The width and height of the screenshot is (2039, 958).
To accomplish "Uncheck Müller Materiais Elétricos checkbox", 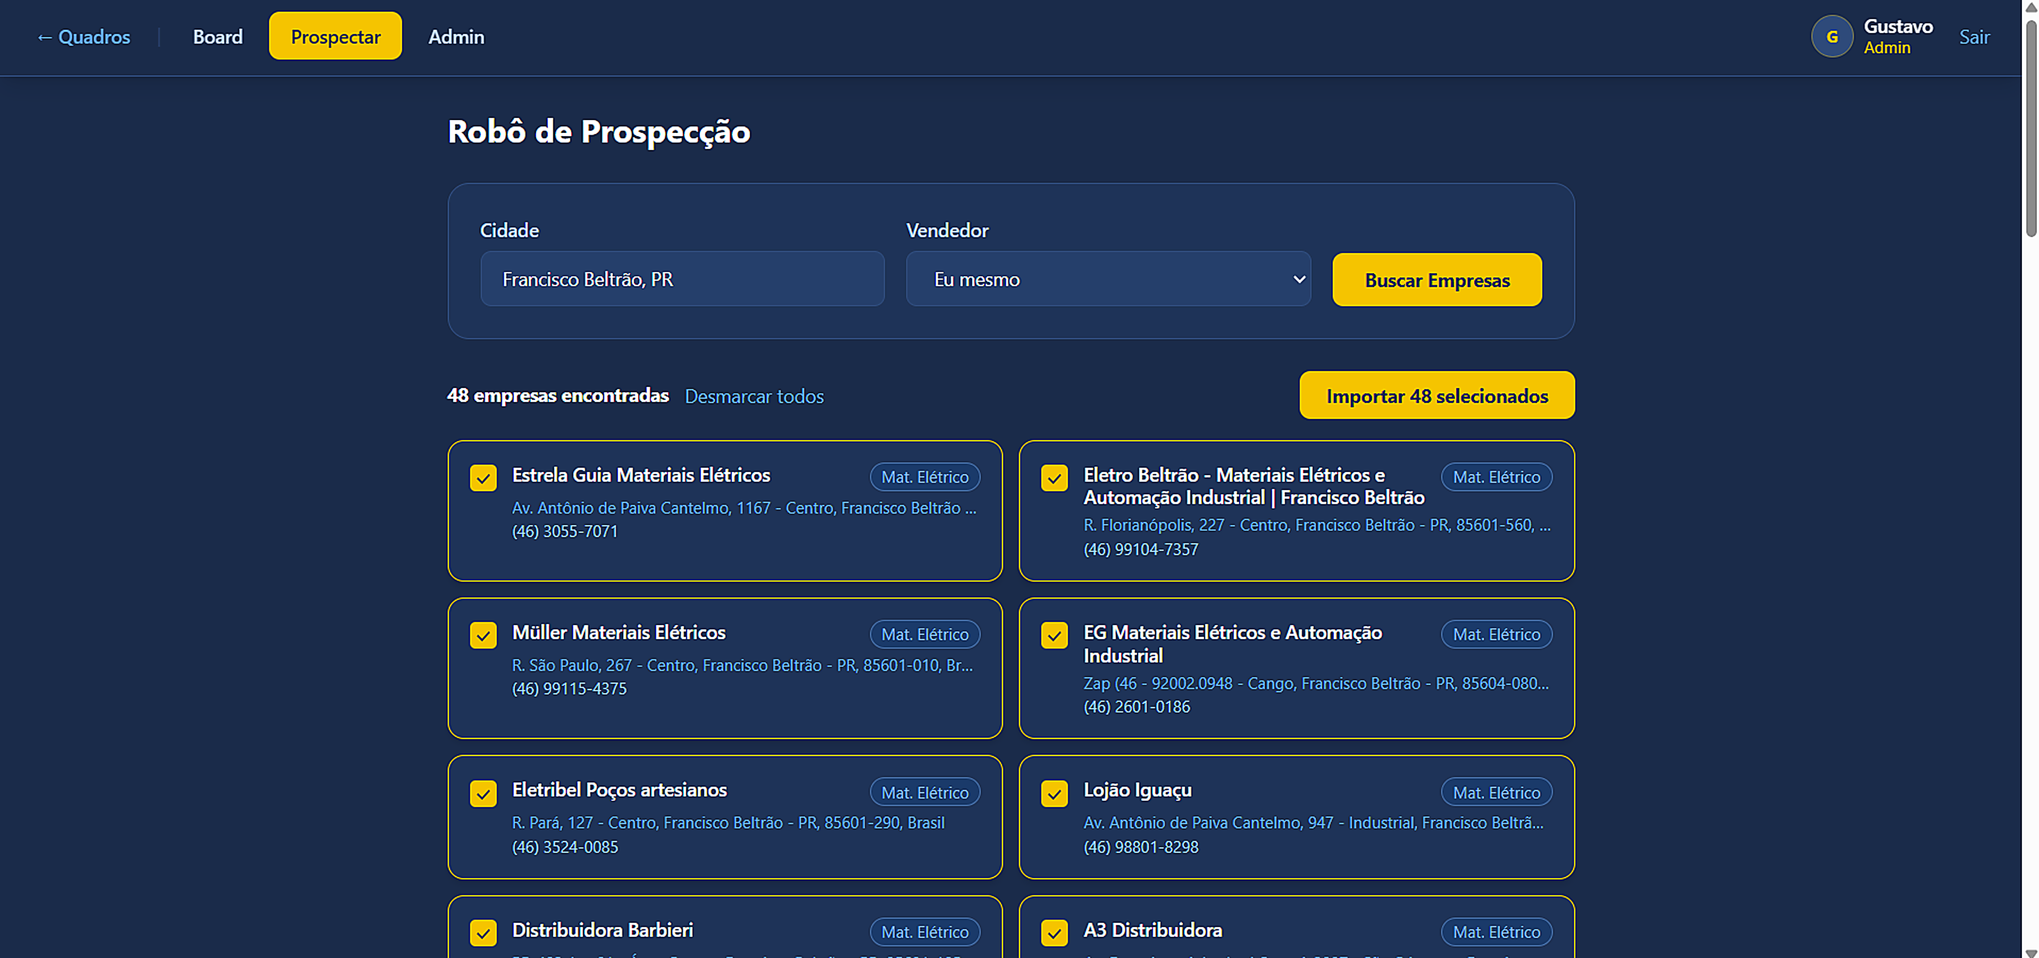I will [x=483, y=635].
